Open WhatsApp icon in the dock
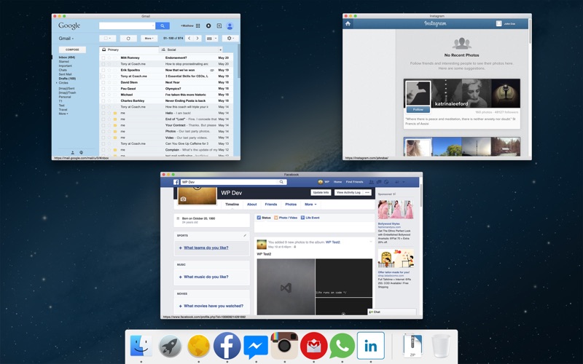 (342, 346)
